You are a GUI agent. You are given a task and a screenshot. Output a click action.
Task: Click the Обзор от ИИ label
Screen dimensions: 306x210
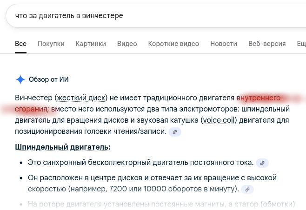tap(49, 79)
